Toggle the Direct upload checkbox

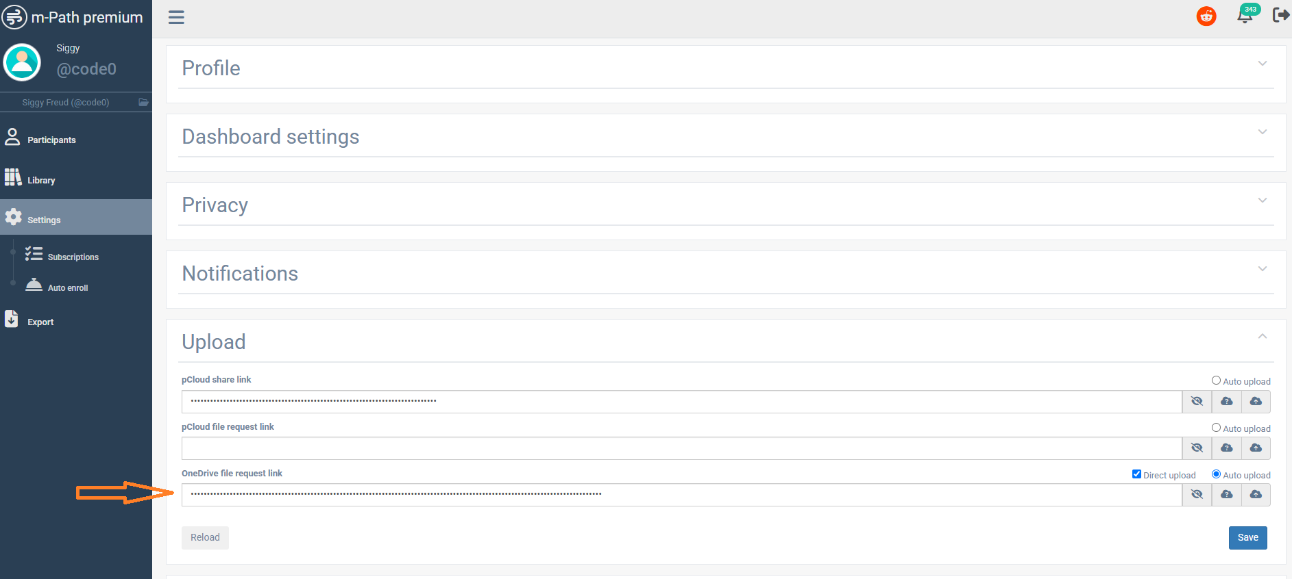click(1136, 474)
